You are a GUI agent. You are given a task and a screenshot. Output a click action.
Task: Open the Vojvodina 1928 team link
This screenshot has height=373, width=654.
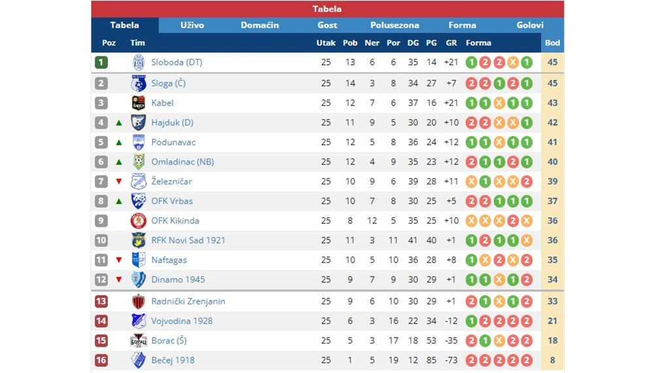tap(182, 321)
